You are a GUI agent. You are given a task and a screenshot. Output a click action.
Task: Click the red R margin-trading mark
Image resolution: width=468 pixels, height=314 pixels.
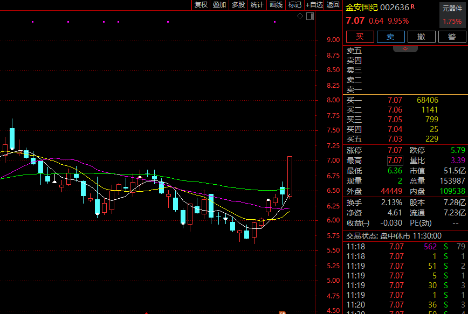412,6
